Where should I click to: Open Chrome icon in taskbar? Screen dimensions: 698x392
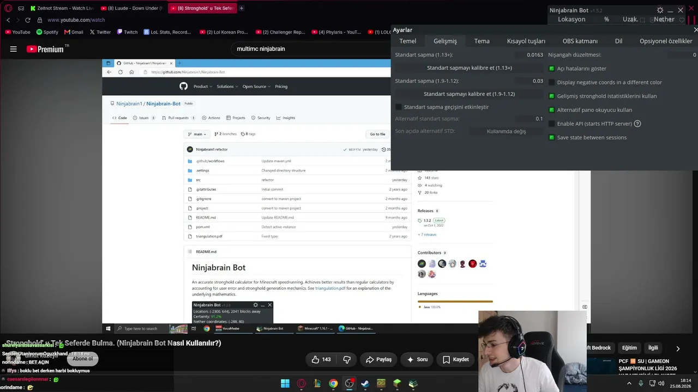coord(333,383)
